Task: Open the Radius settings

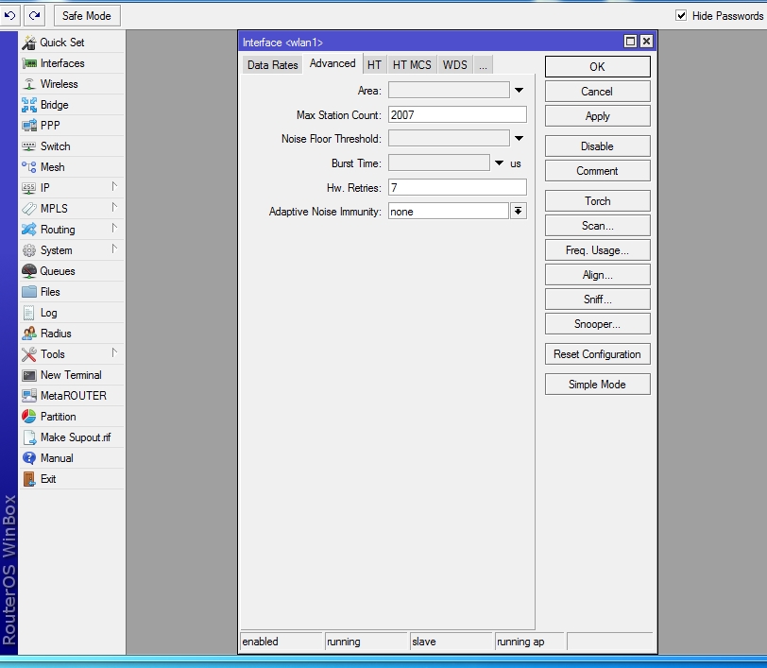Action: 55,334
